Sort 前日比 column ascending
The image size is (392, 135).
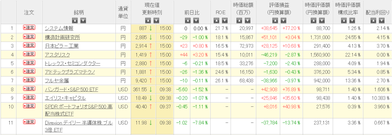click(x=187, y=20)
